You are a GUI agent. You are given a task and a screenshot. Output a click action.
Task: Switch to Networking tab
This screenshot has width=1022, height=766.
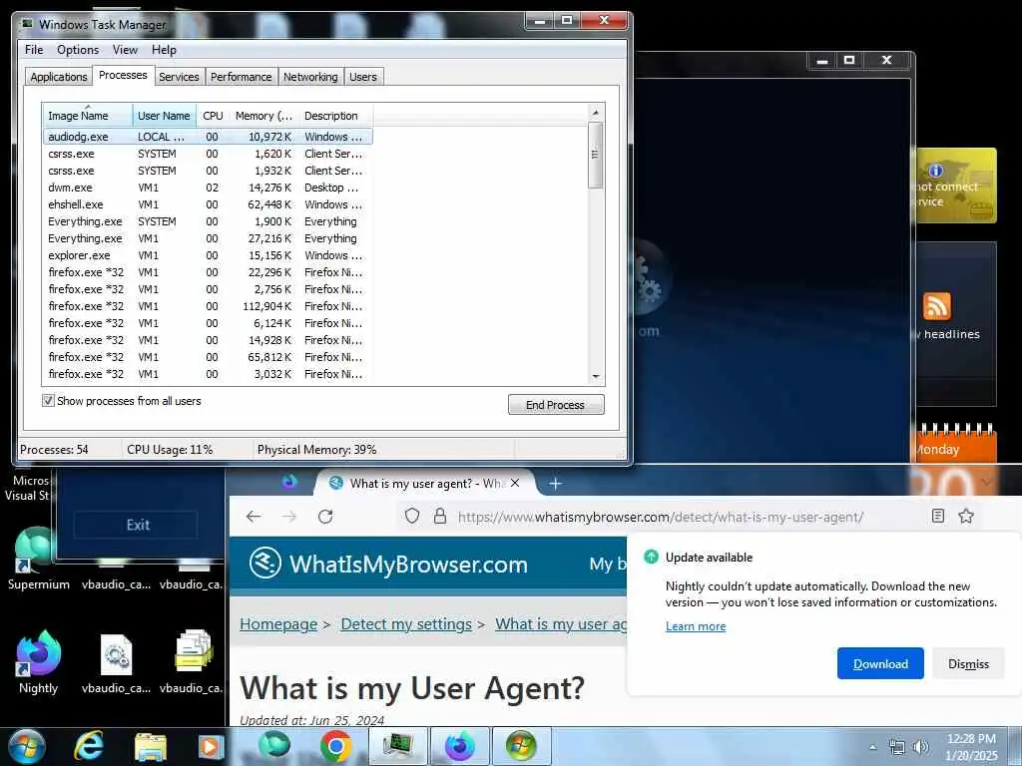(x=310, y=77)
